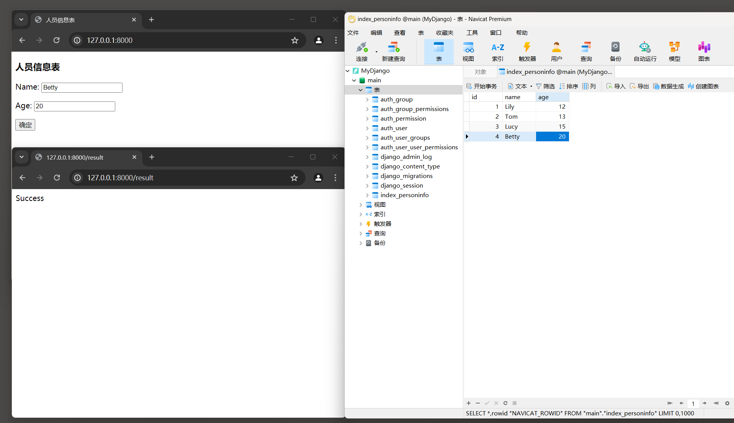The image size is (734, 423).
Task: Open the 文本 text dropdown arrow
Action: (531, 87)
